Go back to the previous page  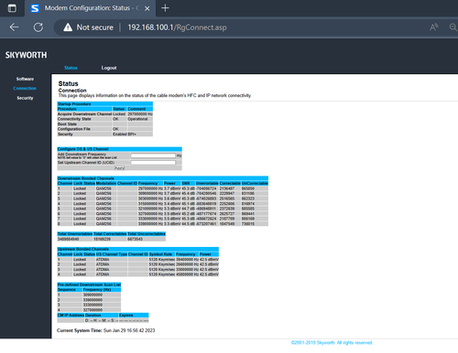pos(14,27)
